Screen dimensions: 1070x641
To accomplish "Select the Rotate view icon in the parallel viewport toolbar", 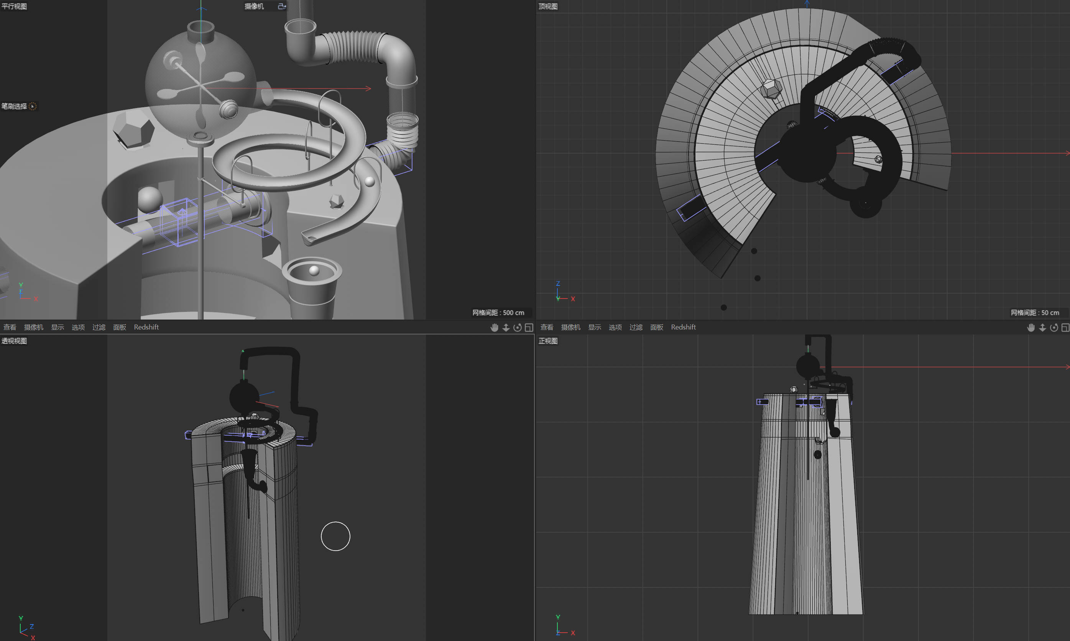I will (517, 328).
